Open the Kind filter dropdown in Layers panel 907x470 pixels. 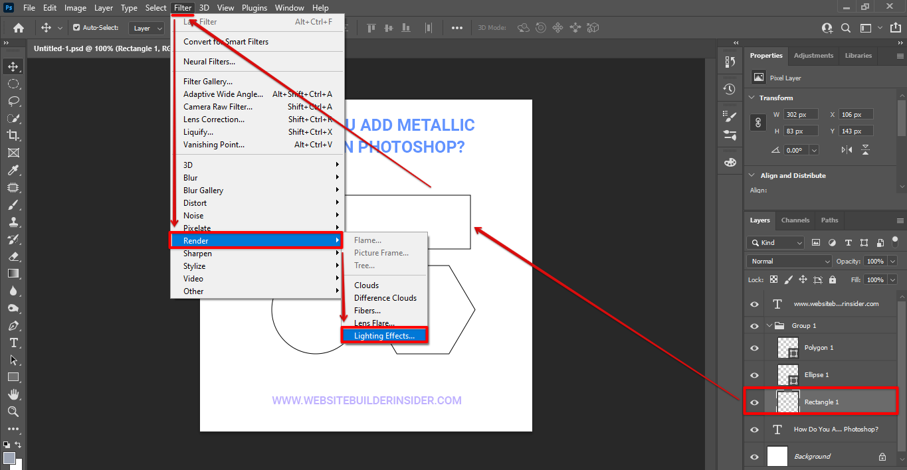tap(775, 242)
